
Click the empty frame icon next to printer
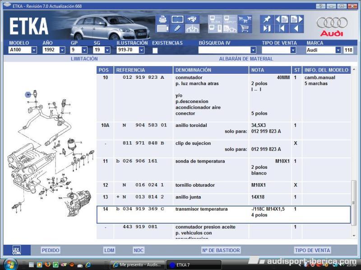click(177, 19)
